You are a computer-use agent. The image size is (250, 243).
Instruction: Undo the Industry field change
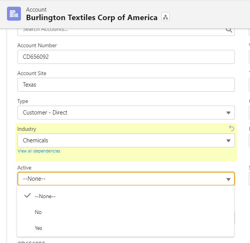pyautogui.click(x=231, y=128)
